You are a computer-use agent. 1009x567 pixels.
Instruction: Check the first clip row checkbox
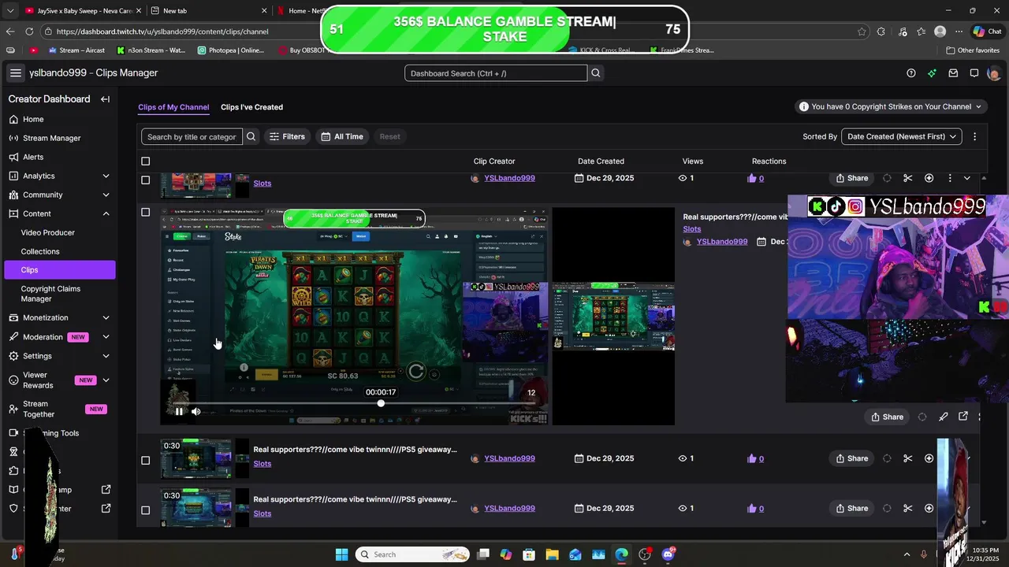pos(145,180)
